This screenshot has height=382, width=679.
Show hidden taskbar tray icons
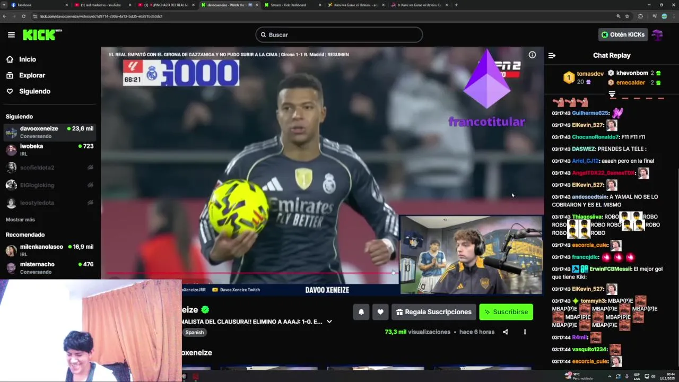(610, 376)
